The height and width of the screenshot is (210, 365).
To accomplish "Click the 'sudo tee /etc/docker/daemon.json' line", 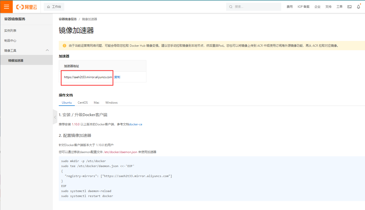I will tap(98, 166).
